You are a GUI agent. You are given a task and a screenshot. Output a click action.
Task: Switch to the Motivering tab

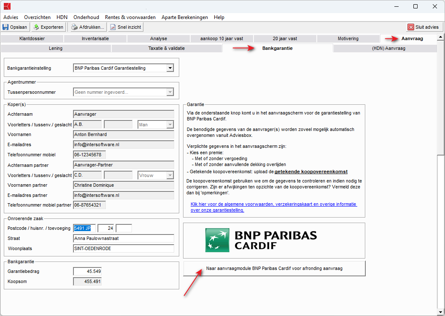pos(348,38)
